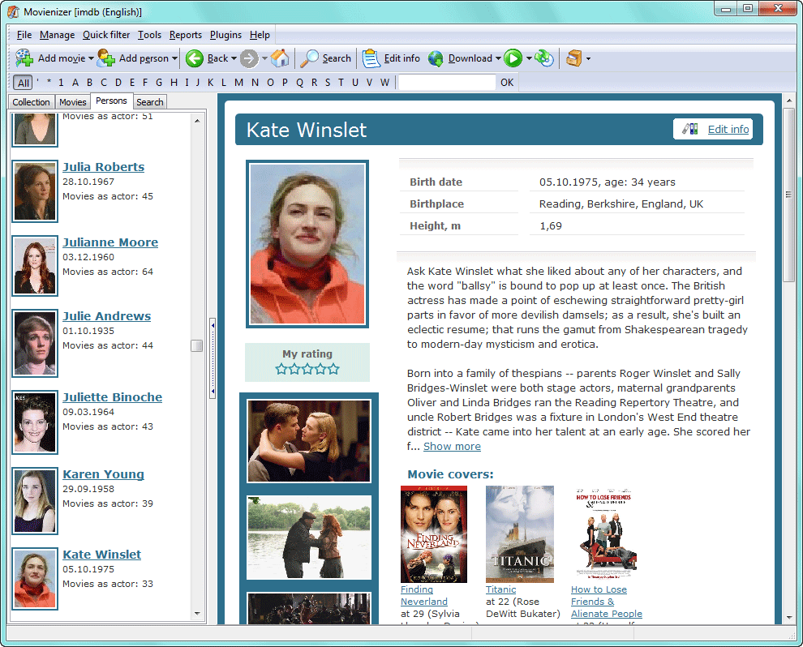Open Kate Winslet link in list

point(101,555)
